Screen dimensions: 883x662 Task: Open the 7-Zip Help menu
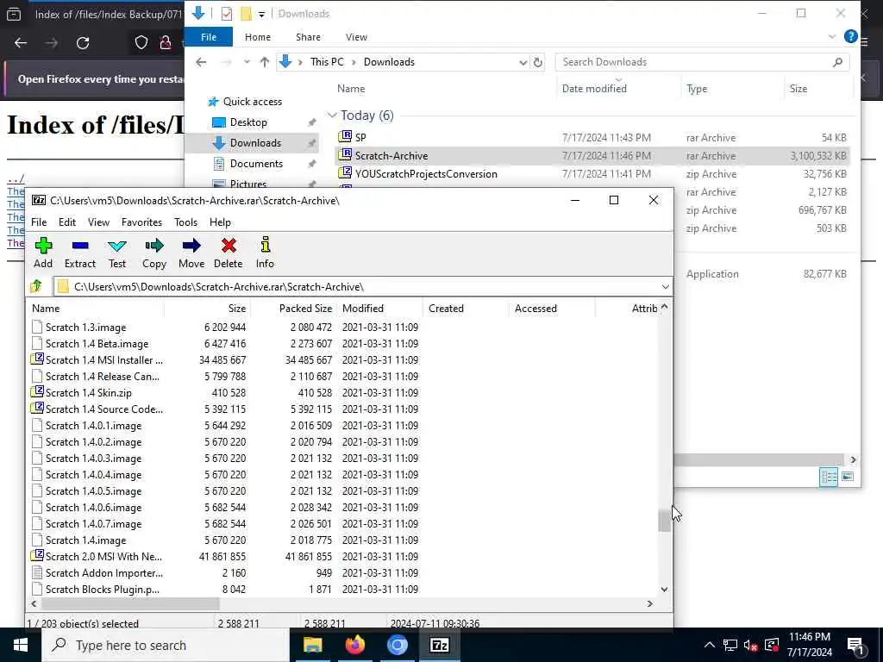coord(220,222)
